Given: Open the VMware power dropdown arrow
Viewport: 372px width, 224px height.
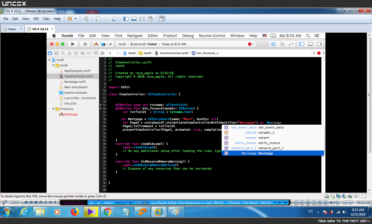Looking at the screenshot, I should coord(75,19).
